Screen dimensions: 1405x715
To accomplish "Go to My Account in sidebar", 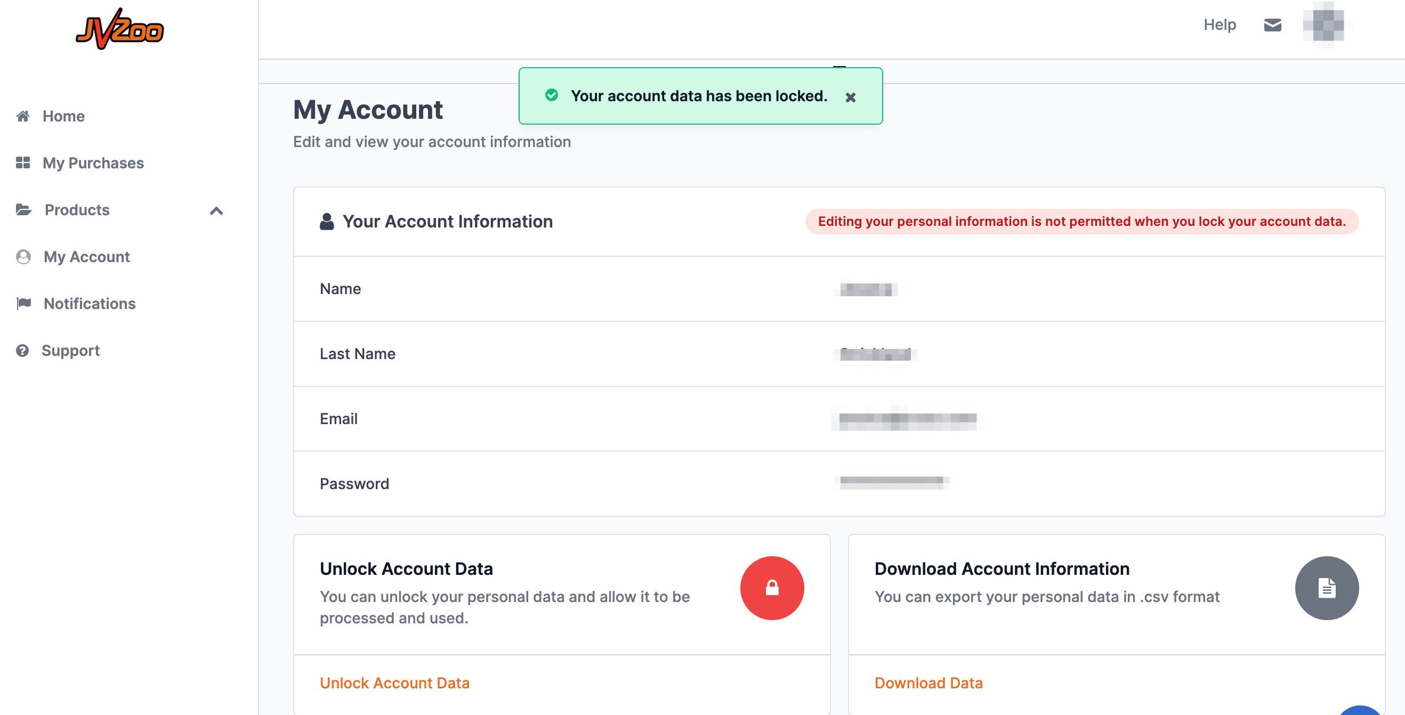I will coord(87,257).
